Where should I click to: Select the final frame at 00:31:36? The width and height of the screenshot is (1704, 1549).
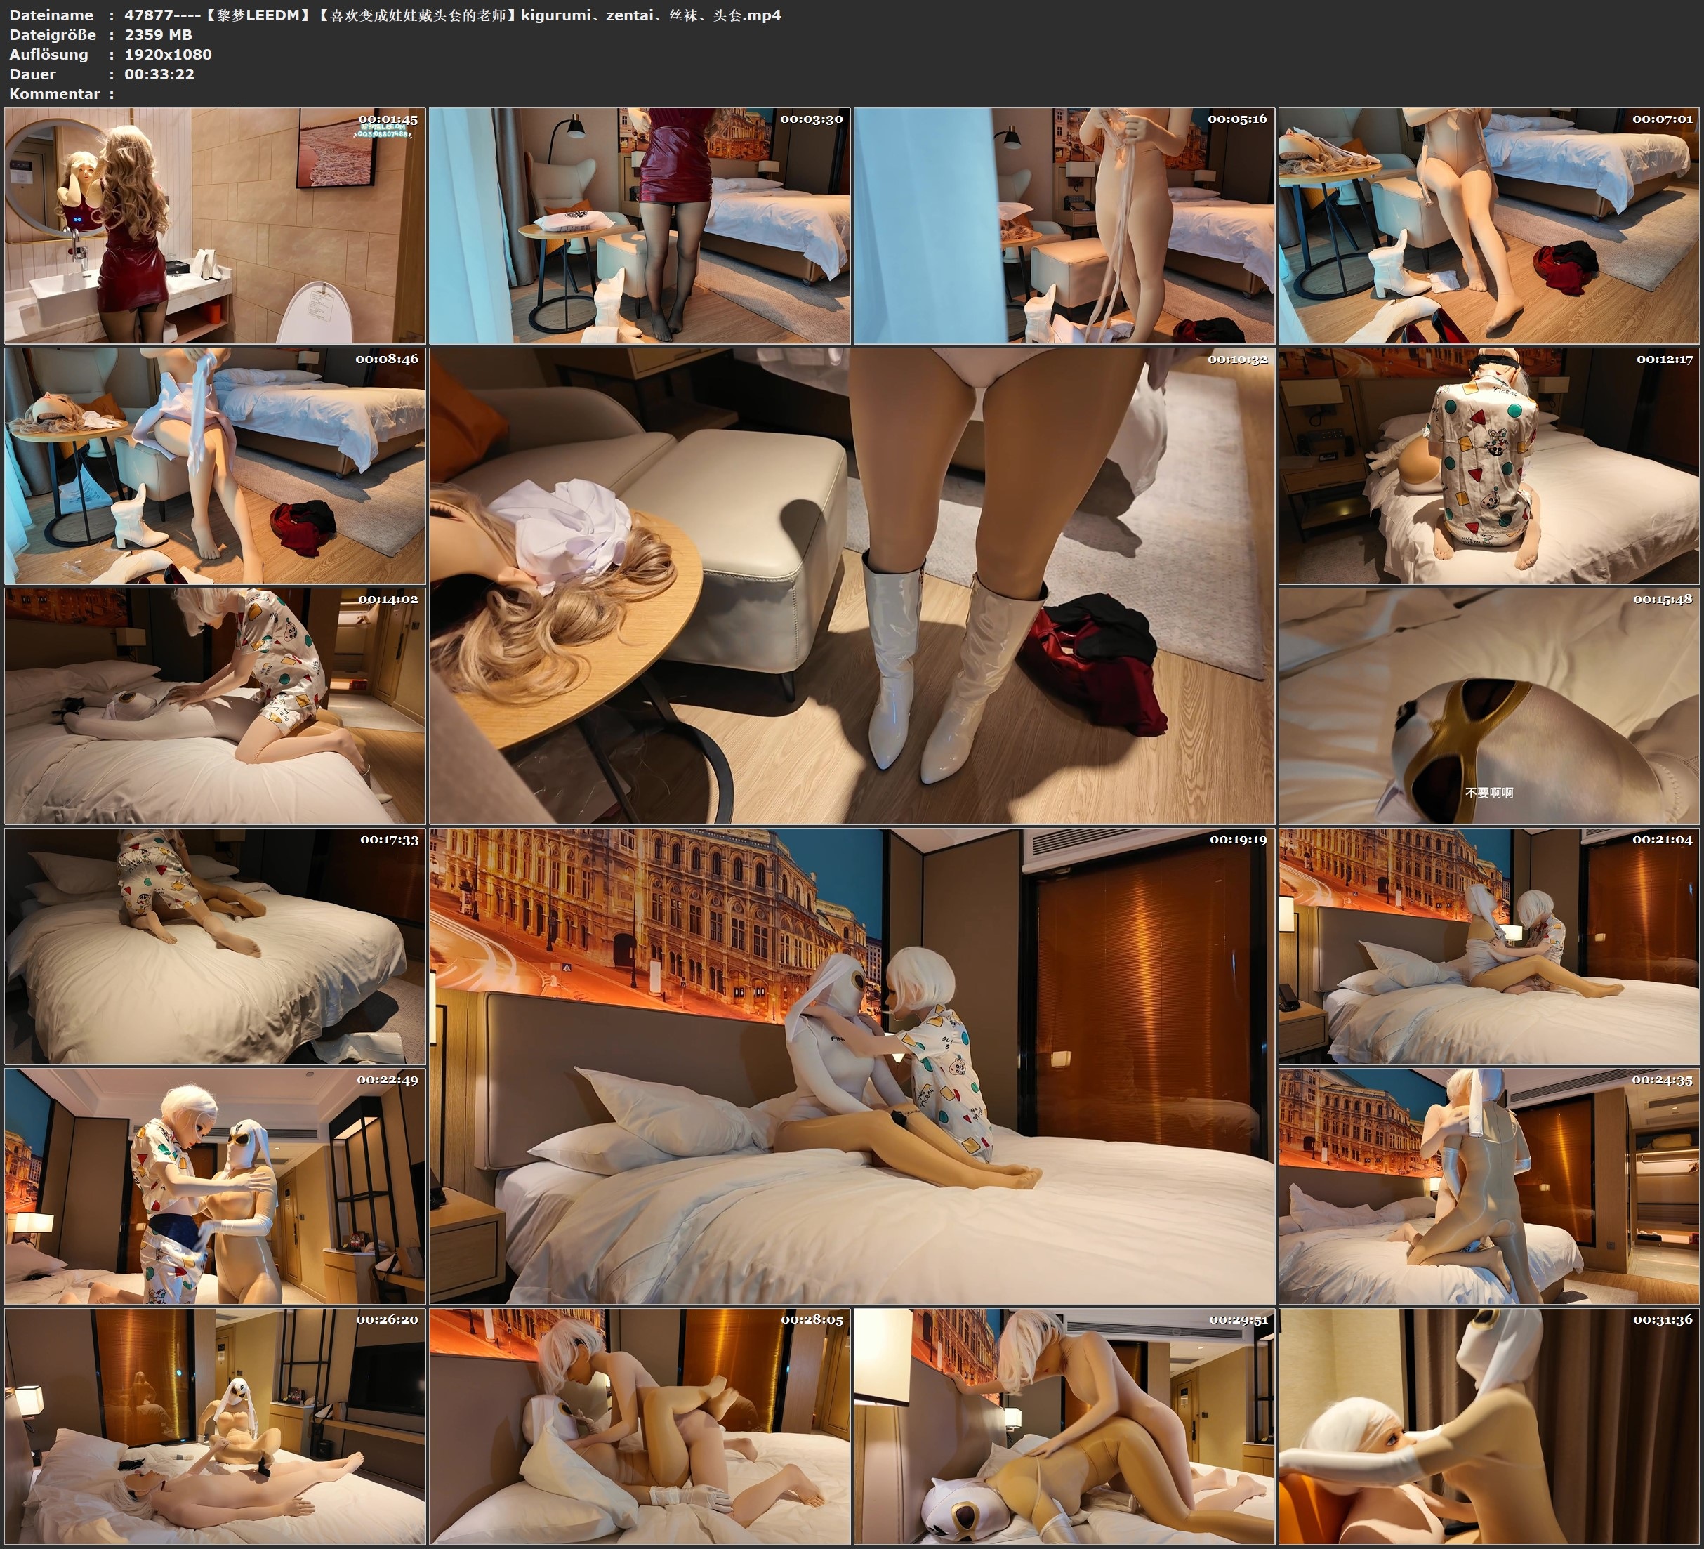[1488, 1426]
